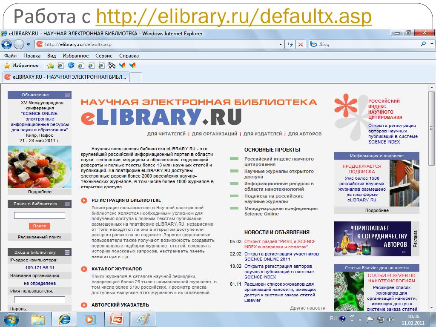This screenshot has height=327, width=436.
Task: Click the Internet Explorer Forward arrow button
Action: pos(19,44)
